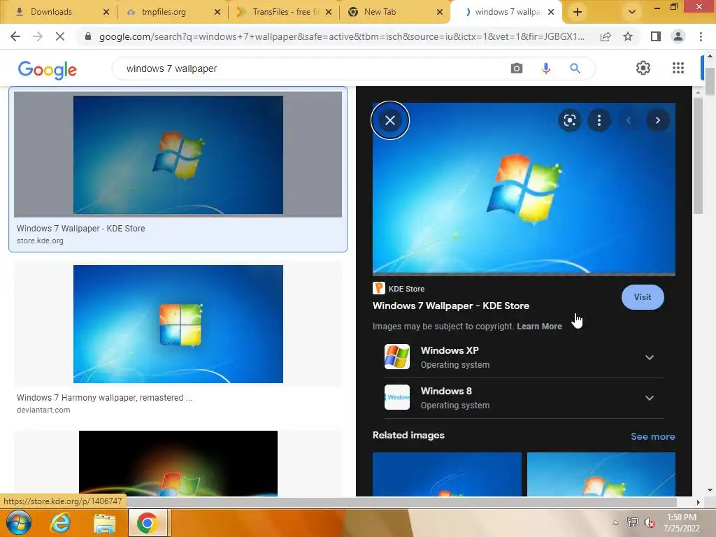Search this image with Google Lens
Screen dimensions: 716x537
569,120
